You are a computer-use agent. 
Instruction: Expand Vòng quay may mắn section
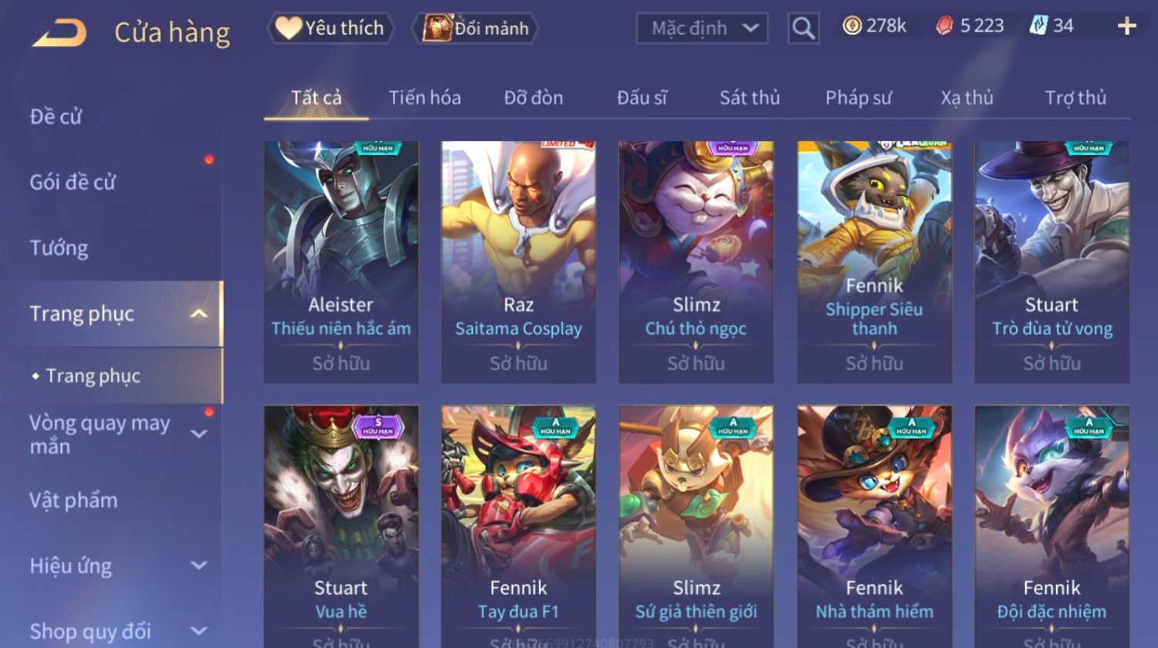point(198,434)
